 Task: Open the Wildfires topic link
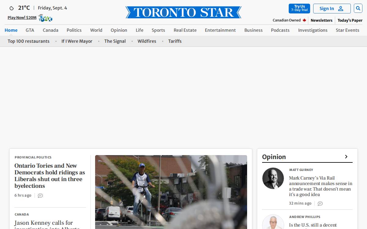147,41
